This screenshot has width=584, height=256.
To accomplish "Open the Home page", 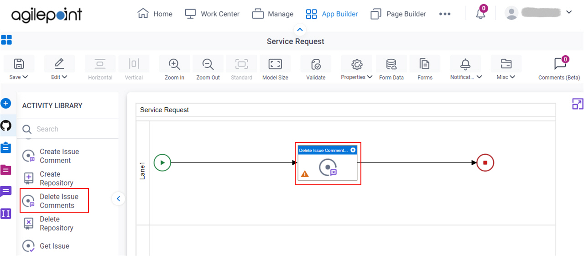I will (155, 14).
